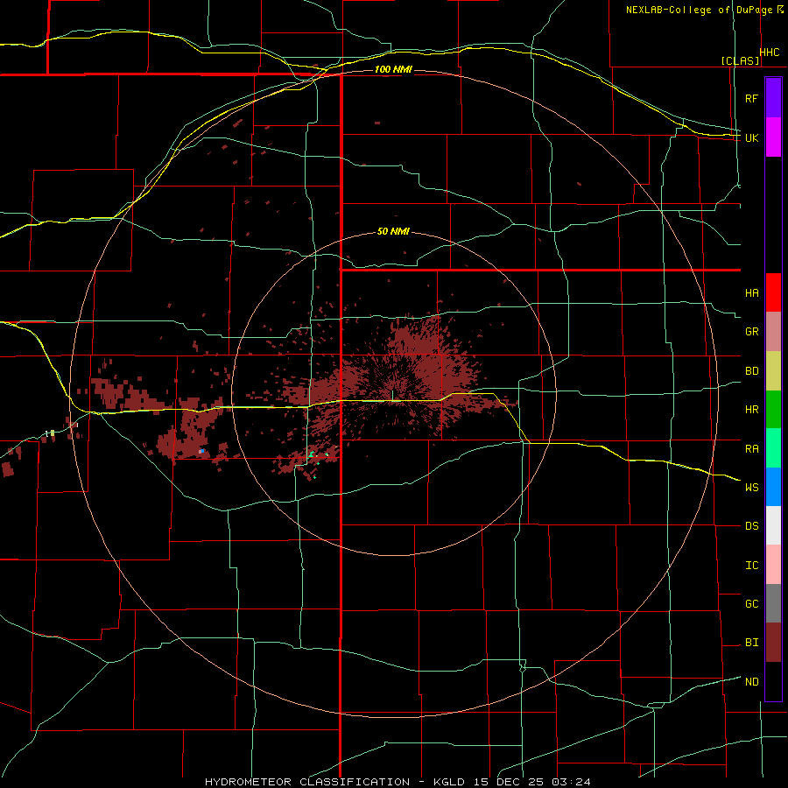Viewport: 788px width, 788px height.
Task: Click the DS white legend swatch
Action: point(773,525)
